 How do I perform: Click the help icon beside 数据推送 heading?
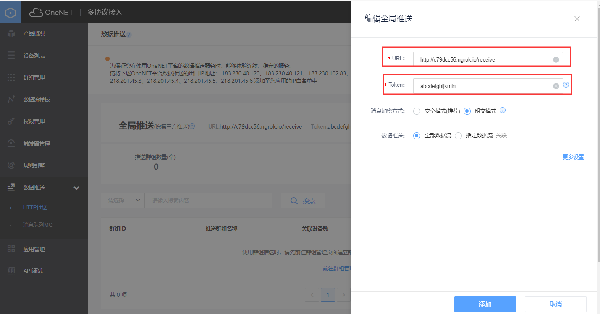tap(129, 35)
